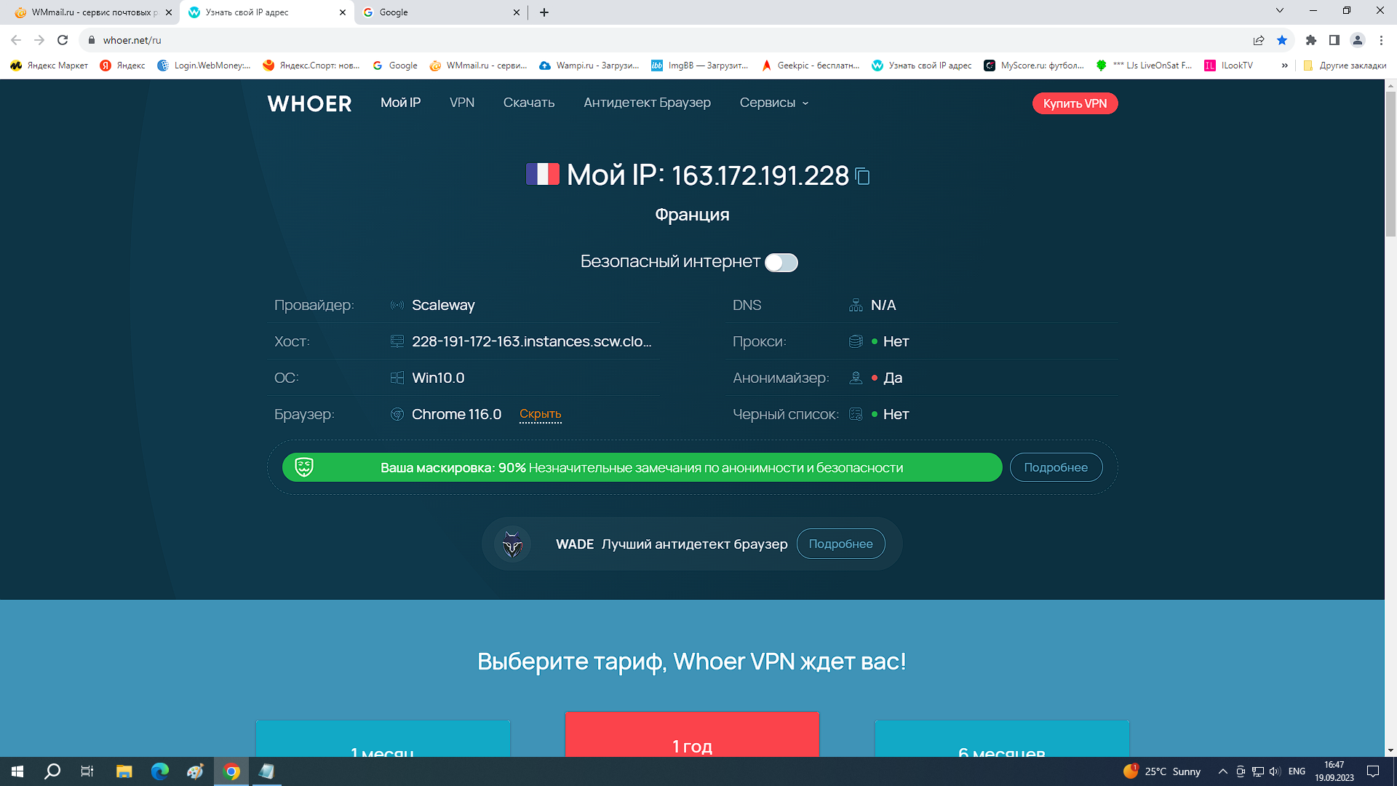The height and width of the screenshot is (786, 1397).
Task: Click the host icon beside hostname
Action: tap(397, 341)
